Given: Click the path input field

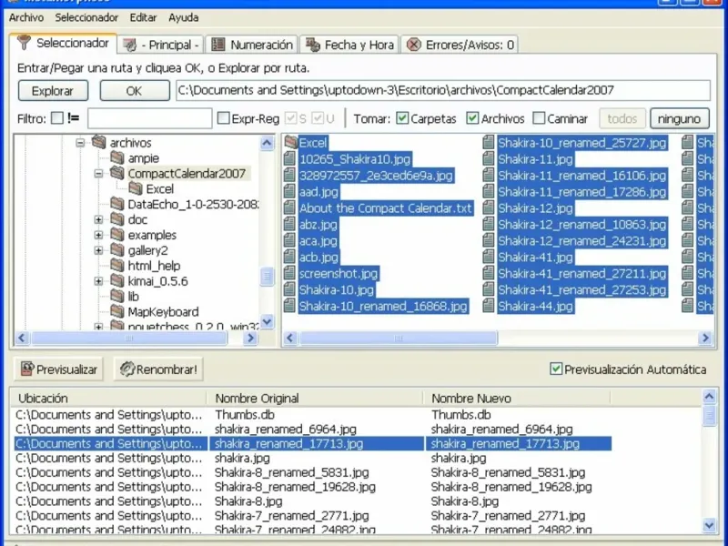Looking at the screenshot, I should point(443,90).
